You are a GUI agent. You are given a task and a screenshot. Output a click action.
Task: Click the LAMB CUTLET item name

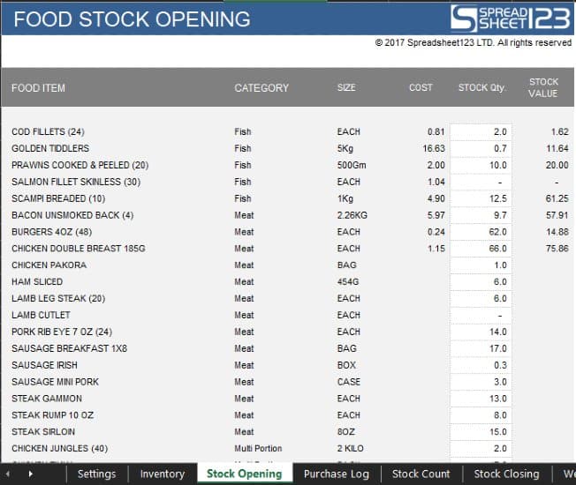coord(41,316)
